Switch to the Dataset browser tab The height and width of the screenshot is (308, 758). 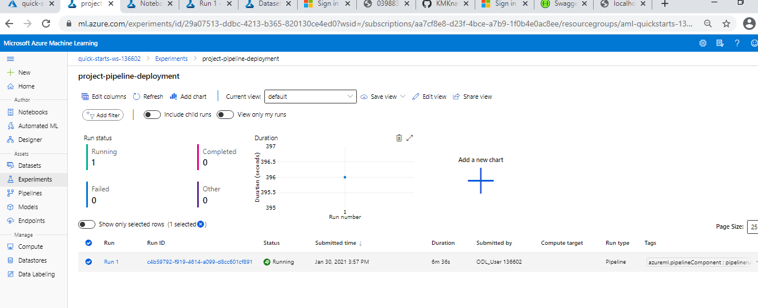click(x=267, y=5)
